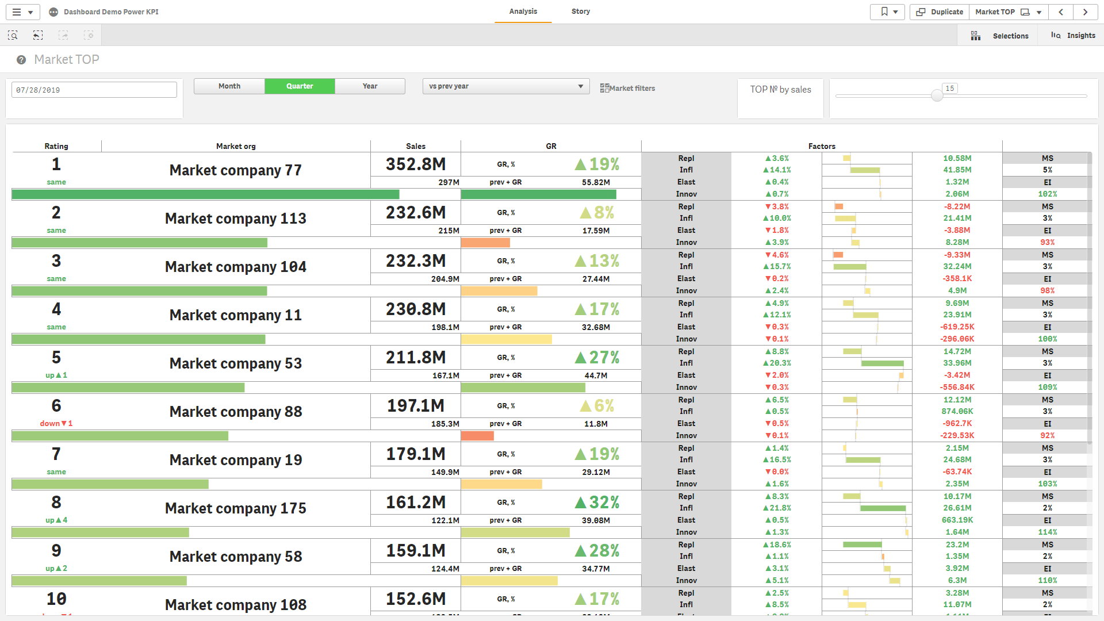Switch to the Story tab
The image size is (1104, 621).
pos(580,11)
